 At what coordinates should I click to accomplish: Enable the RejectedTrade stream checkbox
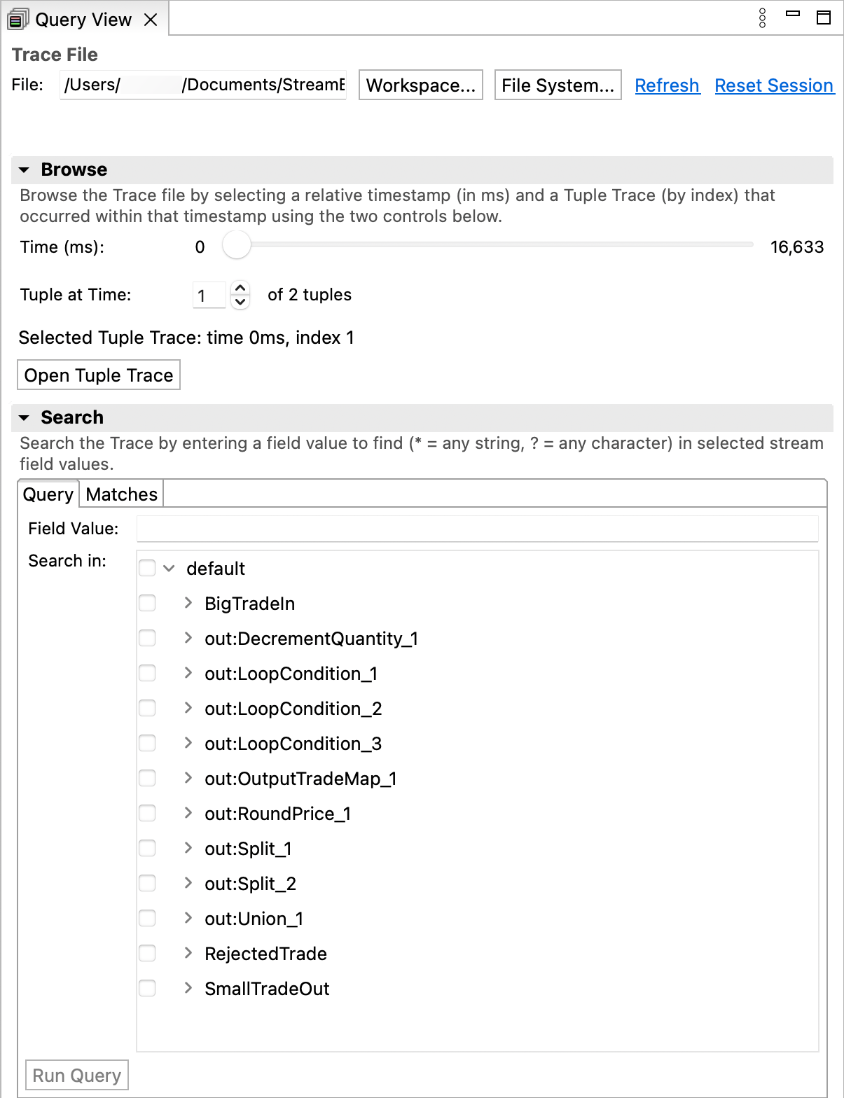(147, 953)
